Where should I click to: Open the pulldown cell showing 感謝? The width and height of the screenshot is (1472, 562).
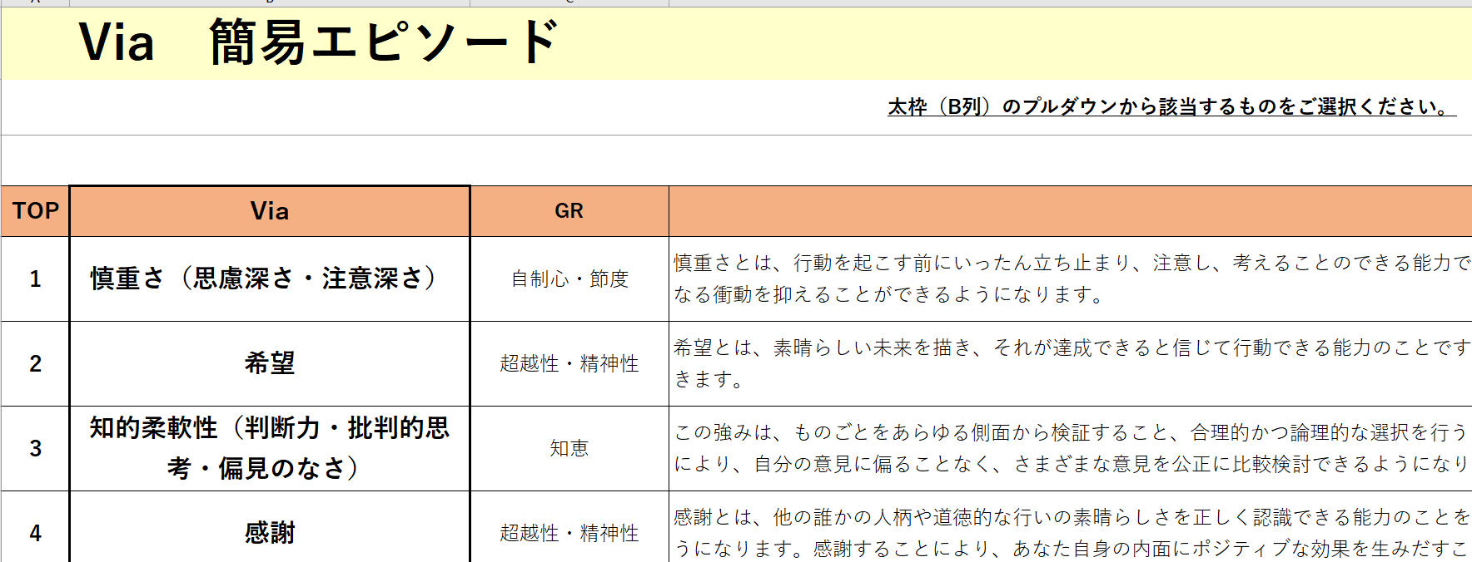(x=270, y=532)
